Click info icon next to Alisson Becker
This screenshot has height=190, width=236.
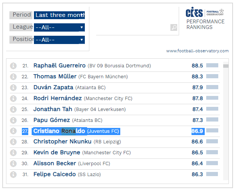[13, 164]
